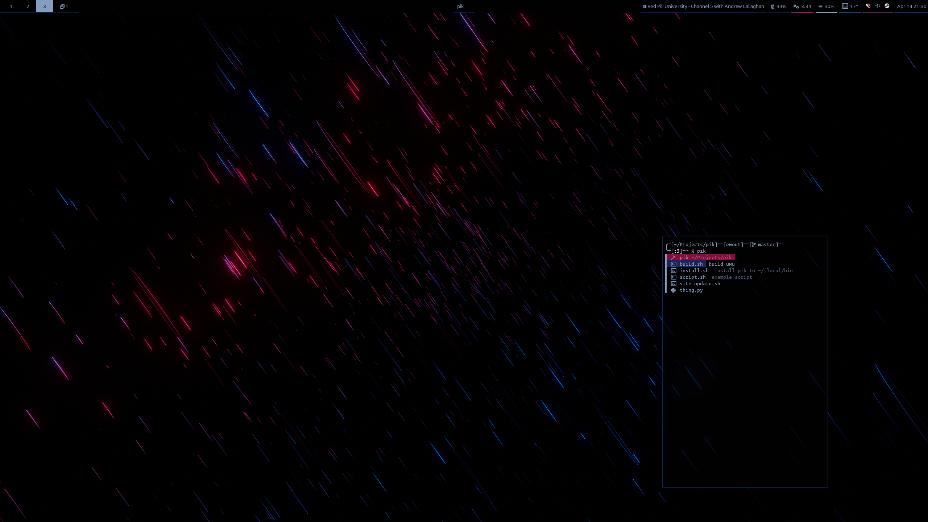Click the window count indicator in the bar
Screen dimensions: 928x522
pyautogui.click(x=64, y=6)
